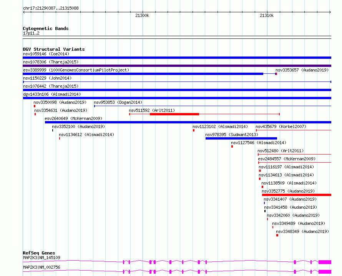Click the red marker under nsv3349489

[273, 227]
